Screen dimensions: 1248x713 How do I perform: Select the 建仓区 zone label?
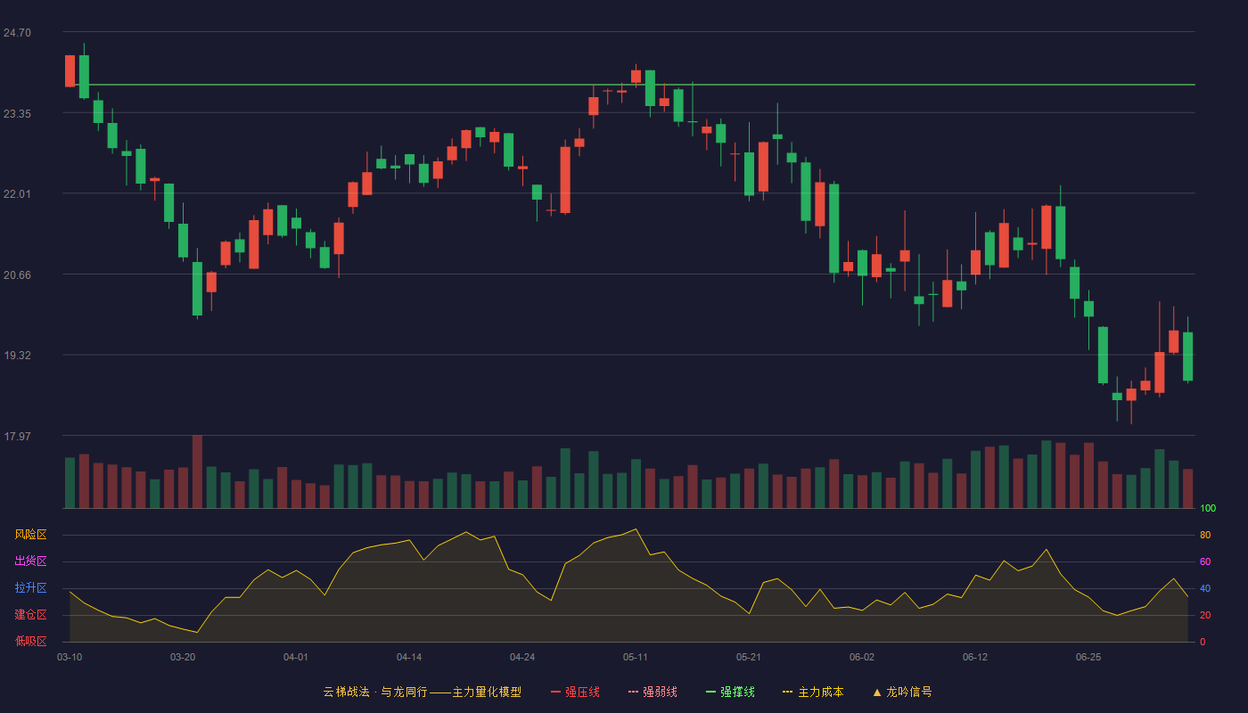pyautogui.click(x=30, y=615)
